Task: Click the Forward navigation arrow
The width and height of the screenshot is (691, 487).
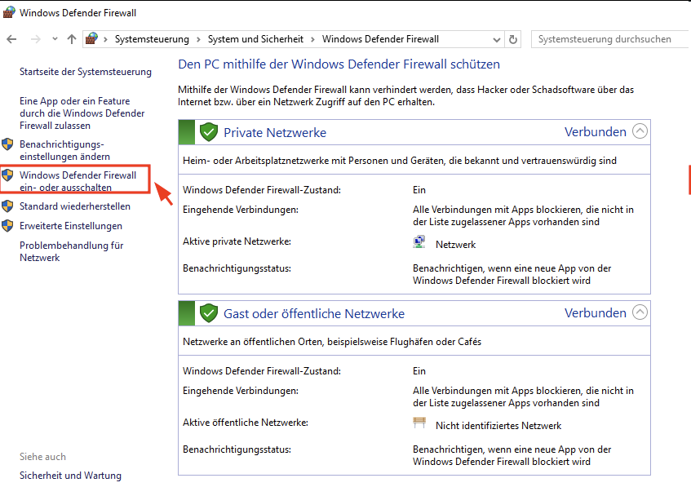Action: click(36, 39)
